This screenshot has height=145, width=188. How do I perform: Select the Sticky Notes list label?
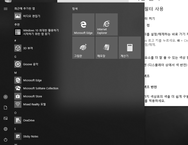point(31,136)
